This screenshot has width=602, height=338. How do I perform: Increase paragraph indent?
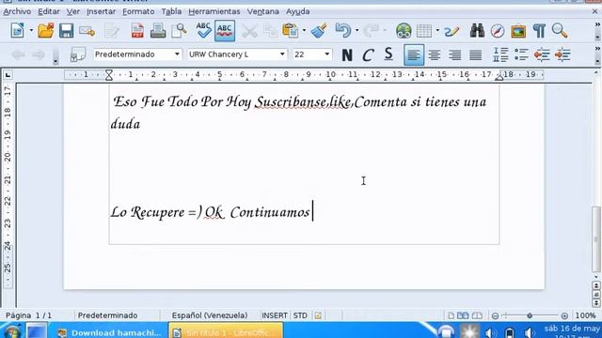click(x=562, y=55)
